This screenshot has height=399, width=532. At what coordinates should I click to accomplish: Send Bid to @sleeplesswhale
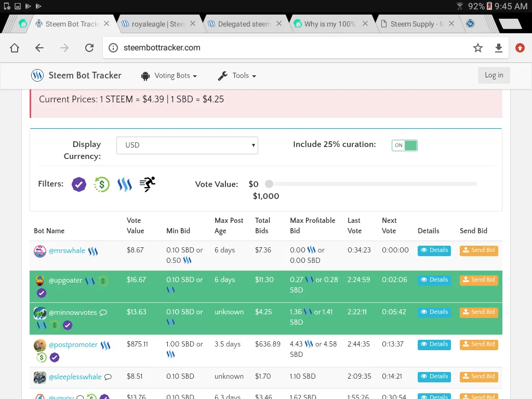tap(478, 377)
